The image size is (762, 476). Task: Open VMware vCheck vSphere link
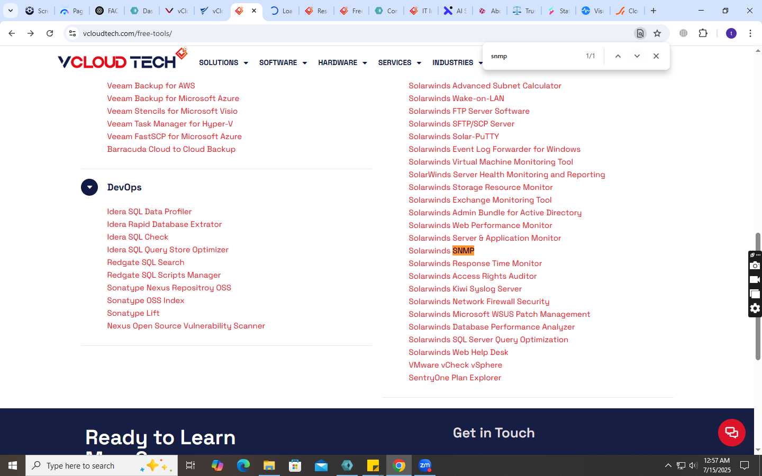point(455,365)
